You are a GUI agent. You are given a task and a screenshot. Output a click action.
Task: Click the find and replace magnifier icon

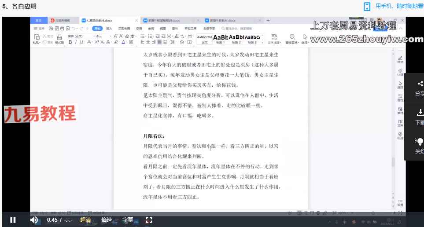click(291, 37)
